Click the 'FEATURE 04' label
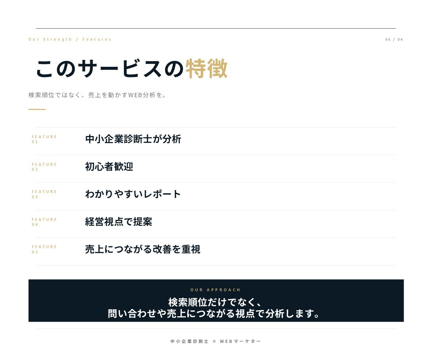Screen dimensions: 432x357 [44, 222]
